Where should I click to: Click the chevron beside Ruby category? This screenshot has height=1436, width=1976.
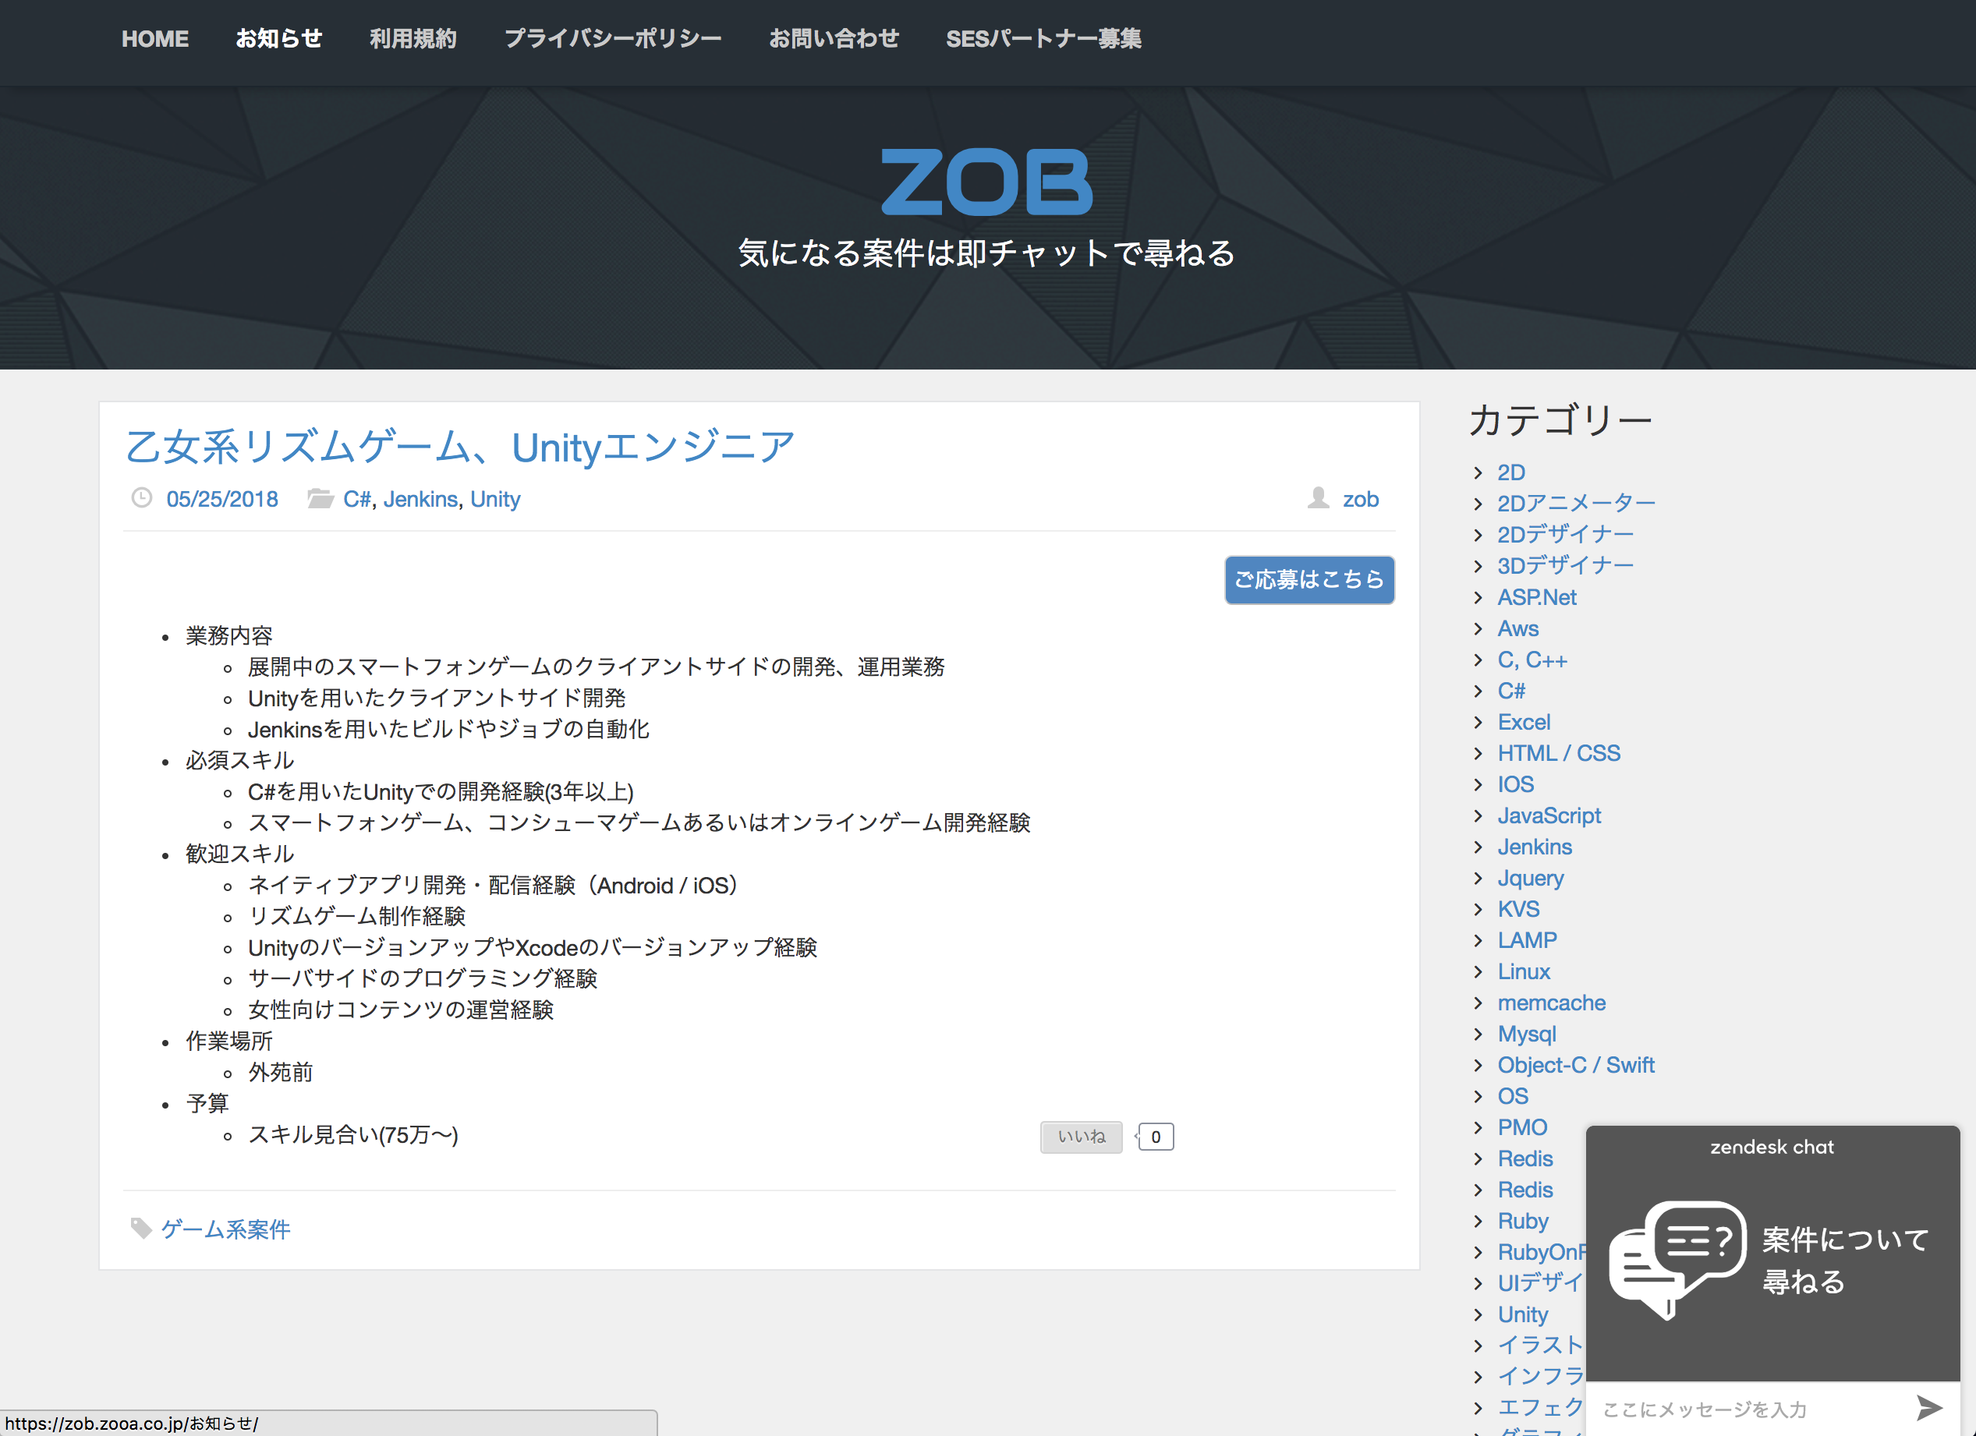click(1478, 1221)
